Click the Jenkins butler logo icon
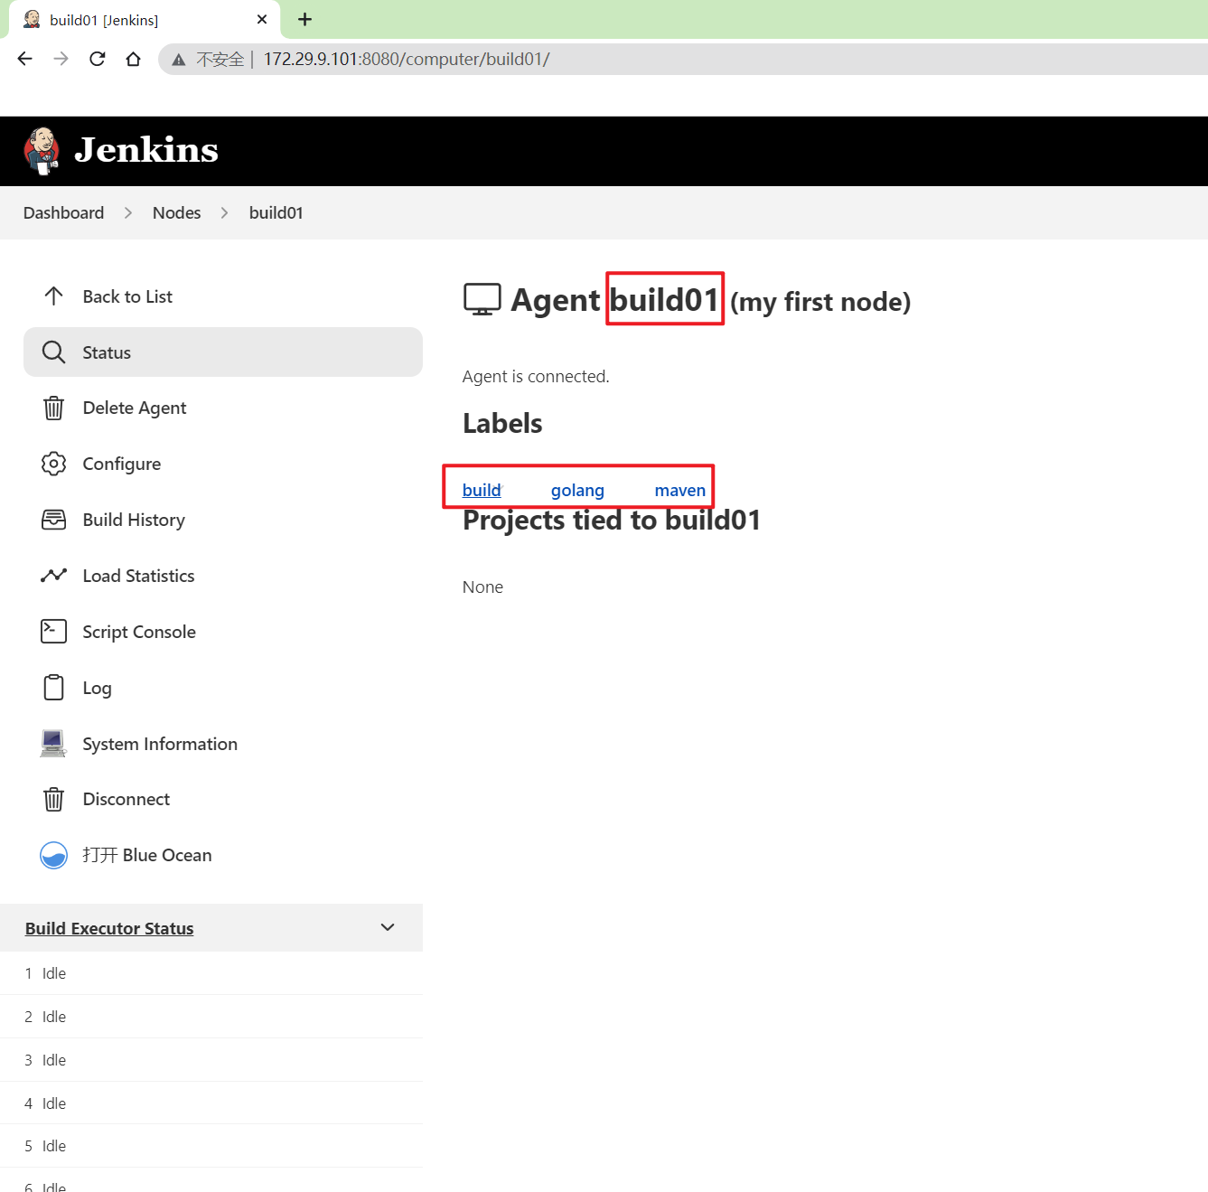Screen dimensions: 1208x1192 point(42,151)
